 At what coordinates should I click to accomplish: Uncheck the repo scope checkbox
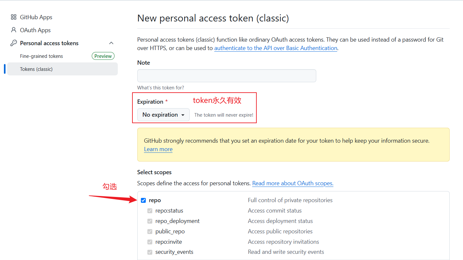pos(143,200)
